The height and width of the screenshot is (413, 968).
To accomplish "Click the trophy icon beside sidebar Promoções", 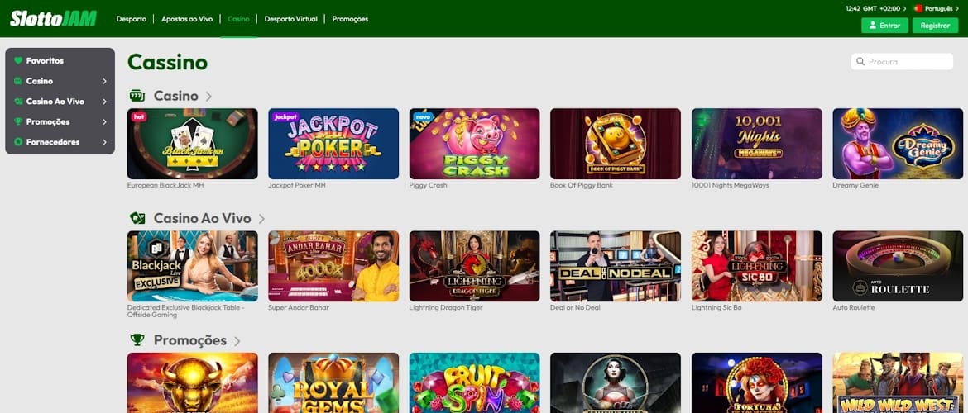I will coord(18,121).
